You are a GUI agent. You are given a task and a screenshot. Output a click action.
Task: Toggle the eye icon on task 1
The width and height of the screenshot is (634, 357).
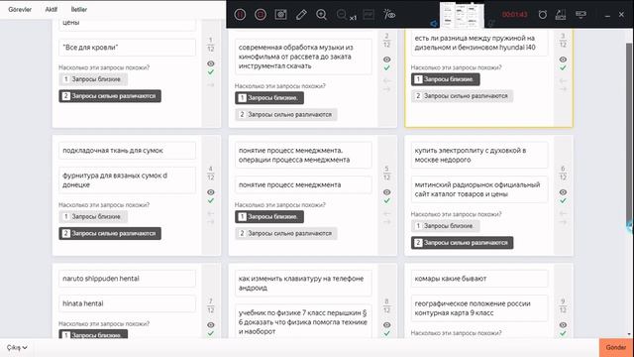pos(211,63)
